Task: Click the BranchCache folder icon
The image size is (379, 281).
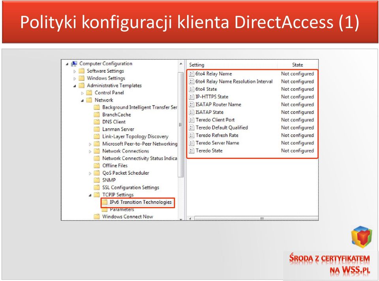Action: click(x=97, y=115)
